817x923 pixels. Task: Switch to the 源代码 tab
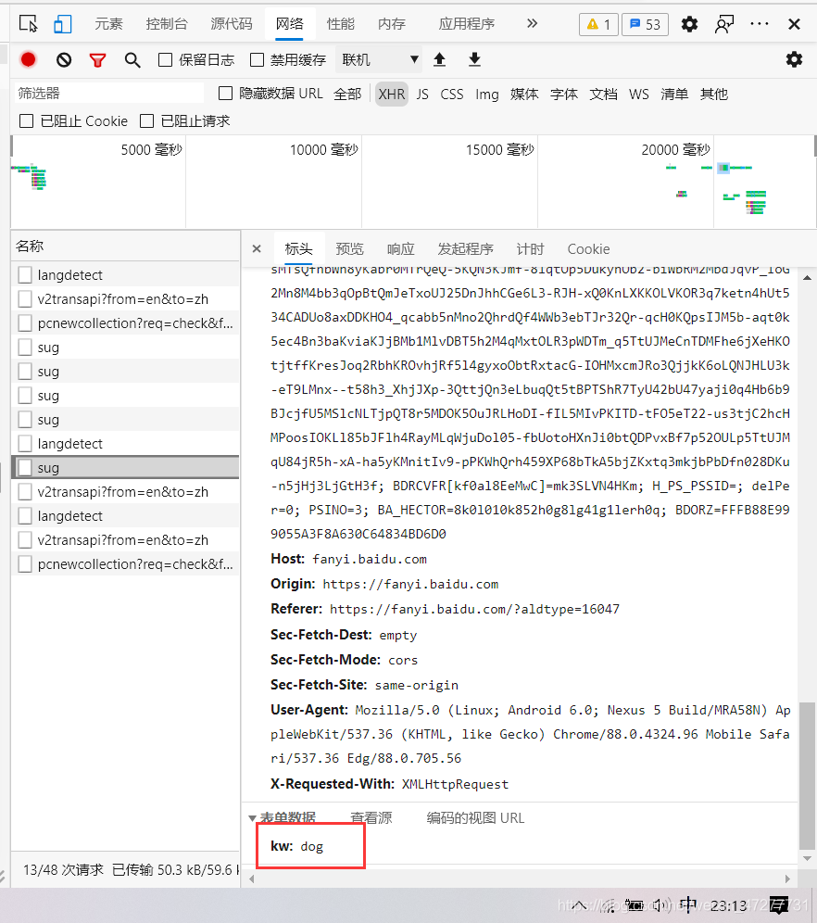click(x=232, y=23)
